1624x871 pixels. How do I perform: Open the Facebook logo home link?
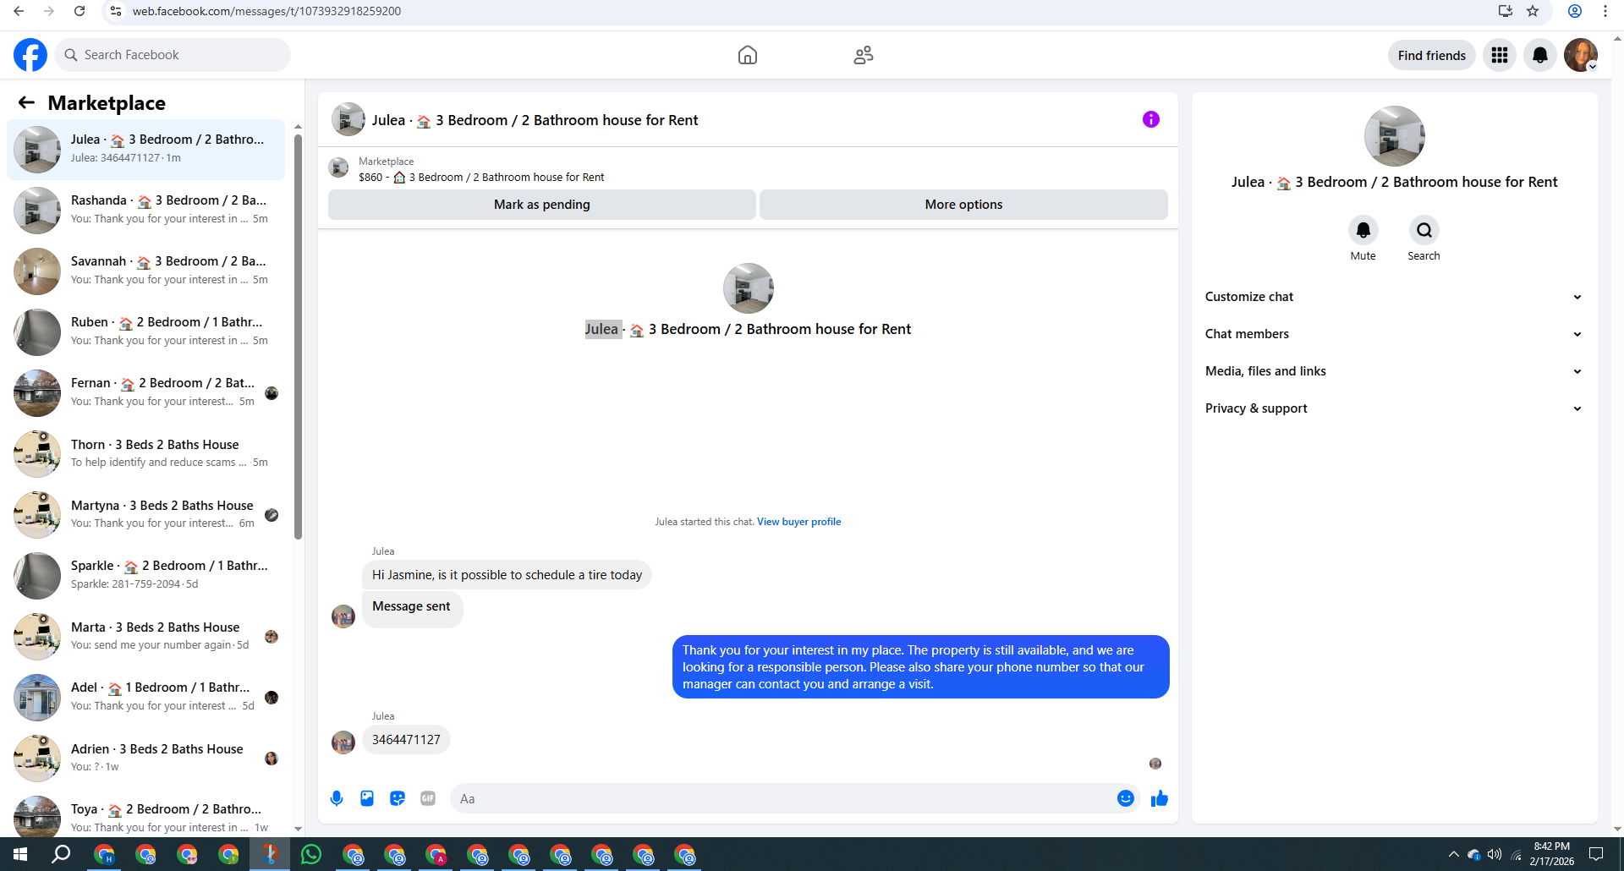coord(30,55)
